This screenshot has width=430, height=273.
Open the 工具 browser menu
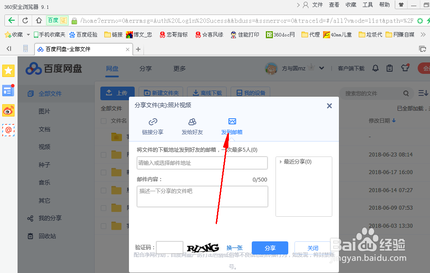[368, 5]
